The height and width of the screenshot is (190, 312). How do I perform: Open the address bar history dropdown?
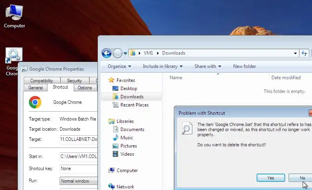(x=295, y=53)
